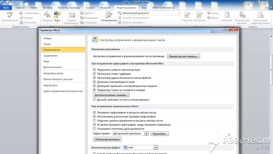Select Настройка ленты in options sidebar
This screenshot has height=154, width=273.
63,73
